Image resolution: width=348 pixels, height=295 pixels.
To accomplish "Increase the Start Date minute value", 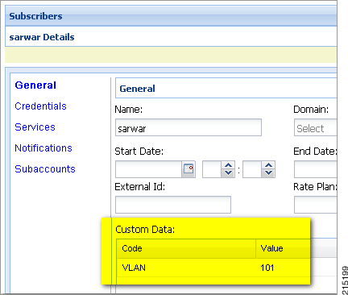I will tap(268, 165).
